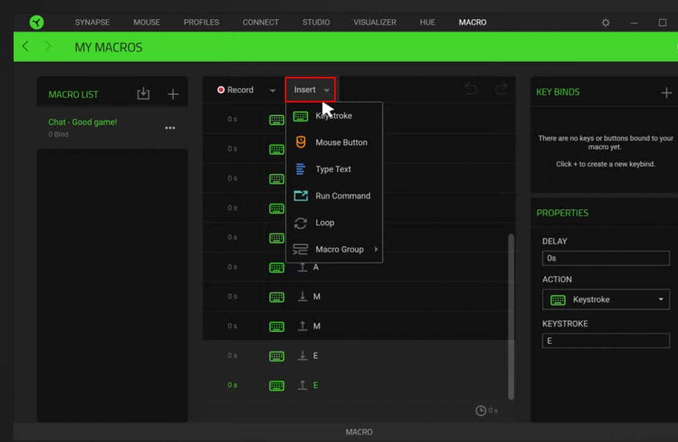Click the Loop arrows icon
The width and height of the screenshot is (678, 442).
301,223
